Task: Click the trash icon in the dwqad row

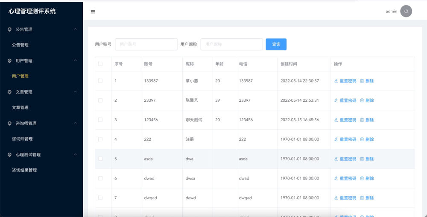Action: [362, 198]
